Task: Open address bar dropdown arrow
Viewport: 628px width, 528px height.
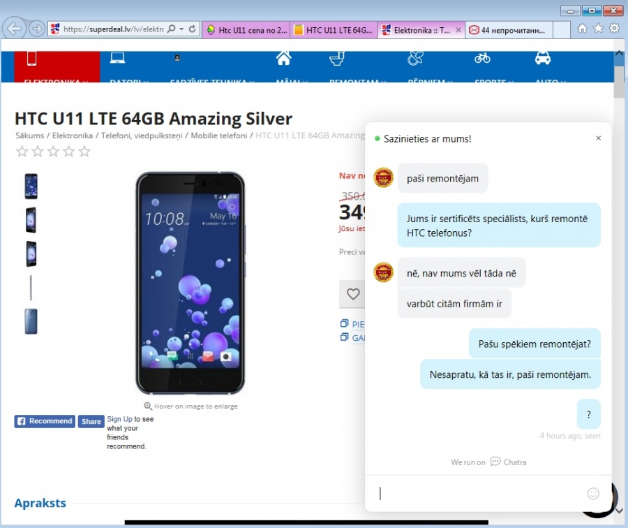Action: 181,29
